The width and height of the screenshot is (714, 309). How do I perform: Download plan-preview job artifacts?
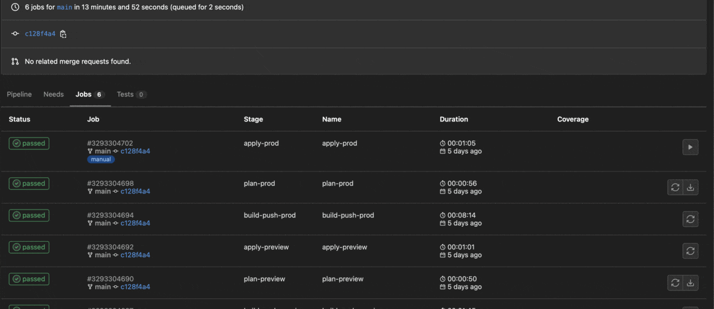click(x=690, y=283)
